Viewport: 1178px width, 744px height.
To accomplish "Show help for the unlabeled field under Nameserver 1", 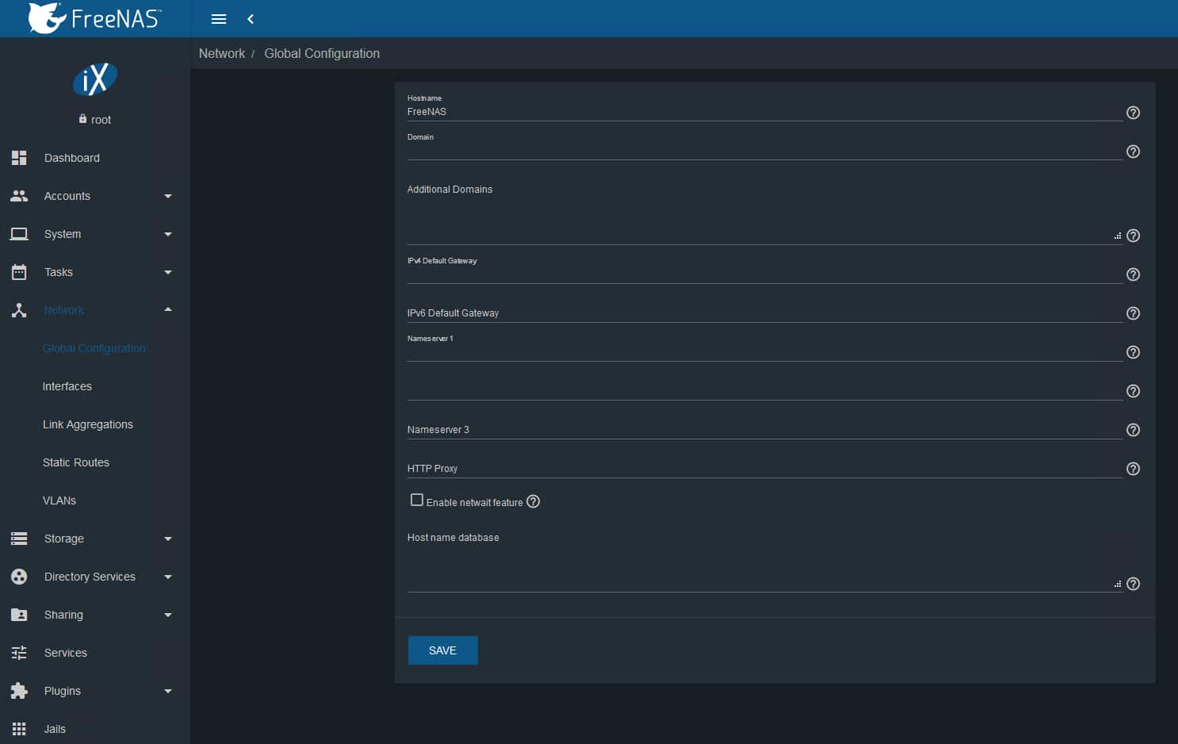I will point(1133,391).
